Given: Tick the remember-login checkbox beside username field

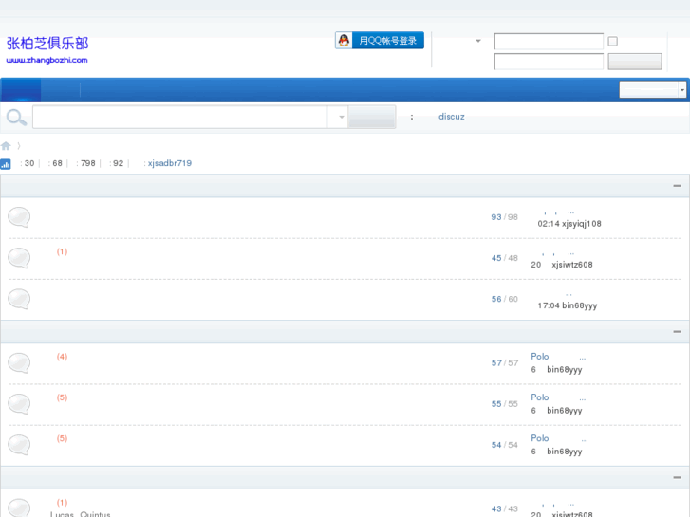Looking at the screenshot, I should click(x=612, y=42).
